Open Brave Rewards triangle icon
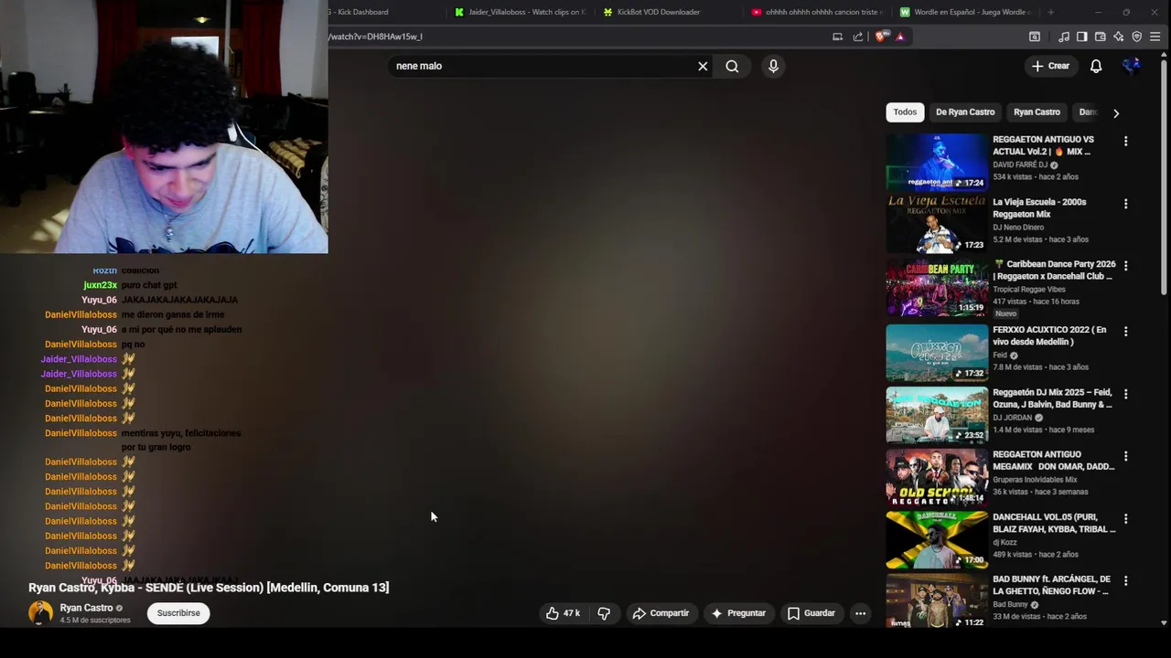1171x658 pixels. tap(900, 37)
